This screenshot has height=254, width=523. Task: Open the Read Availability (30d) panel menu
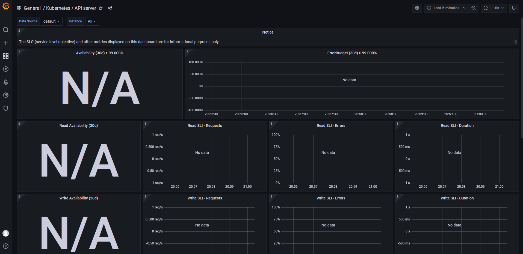pos(79,125)
